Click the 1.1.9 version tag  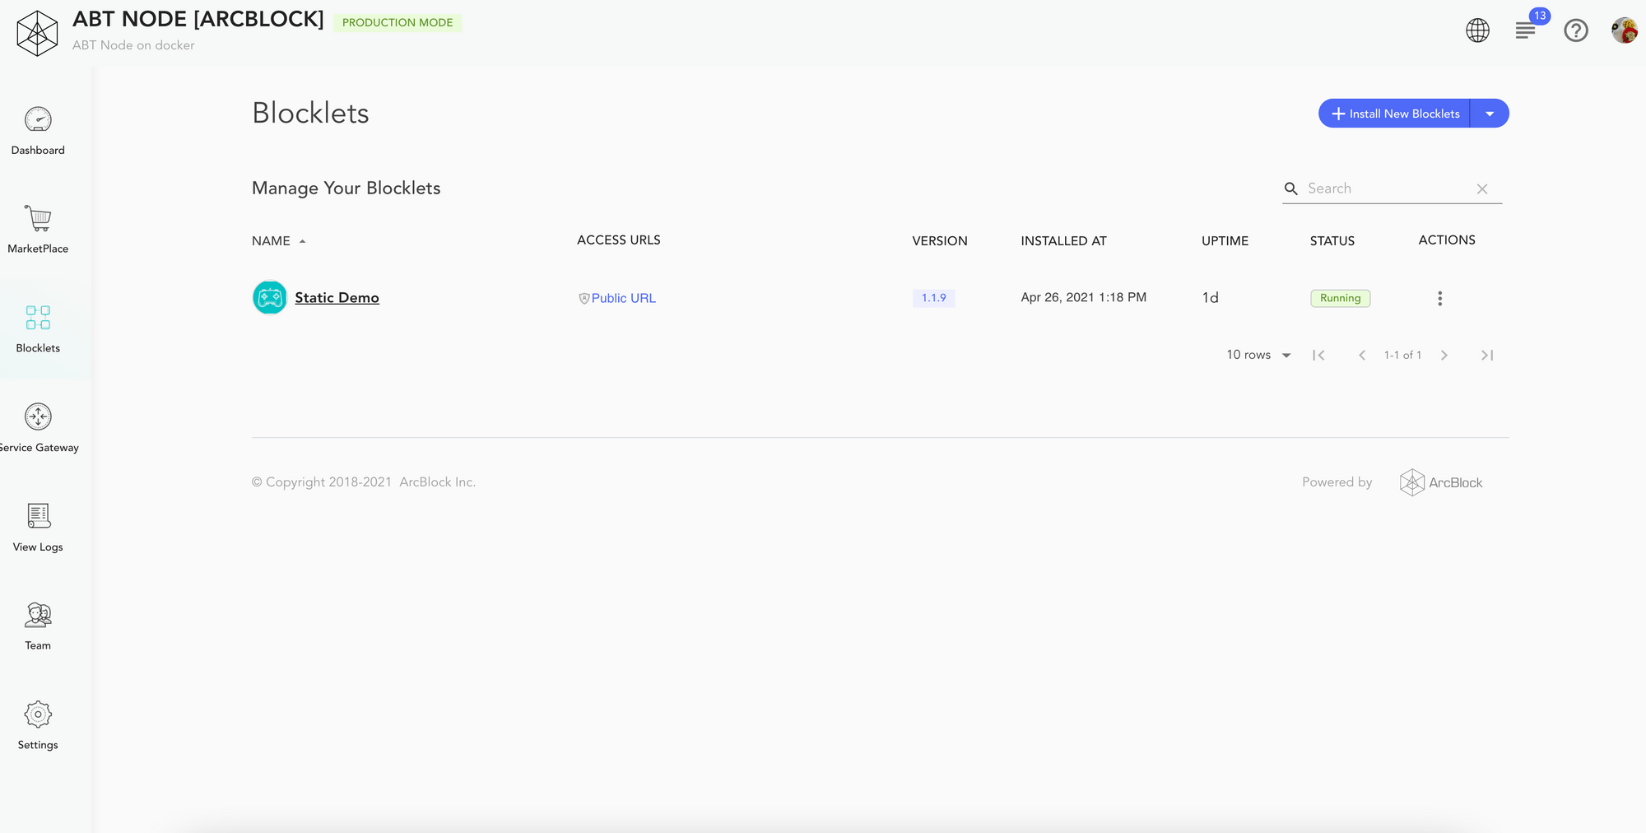click(x=933, y=298)
